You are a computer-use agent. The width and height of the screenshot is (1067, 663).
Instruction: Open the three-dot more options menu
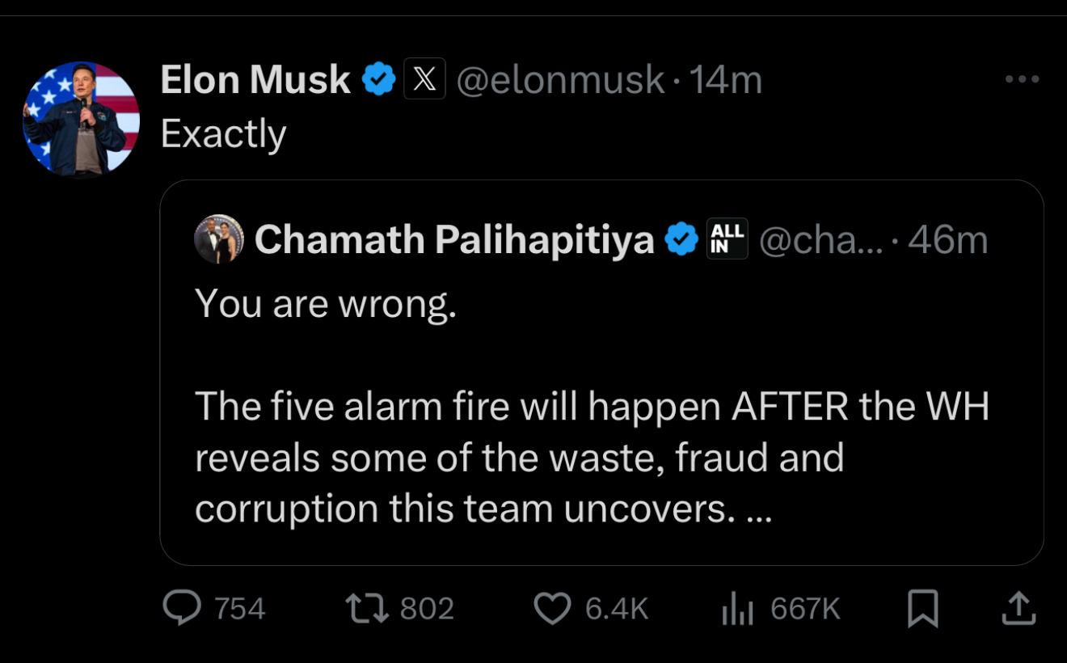[1022, 79]
